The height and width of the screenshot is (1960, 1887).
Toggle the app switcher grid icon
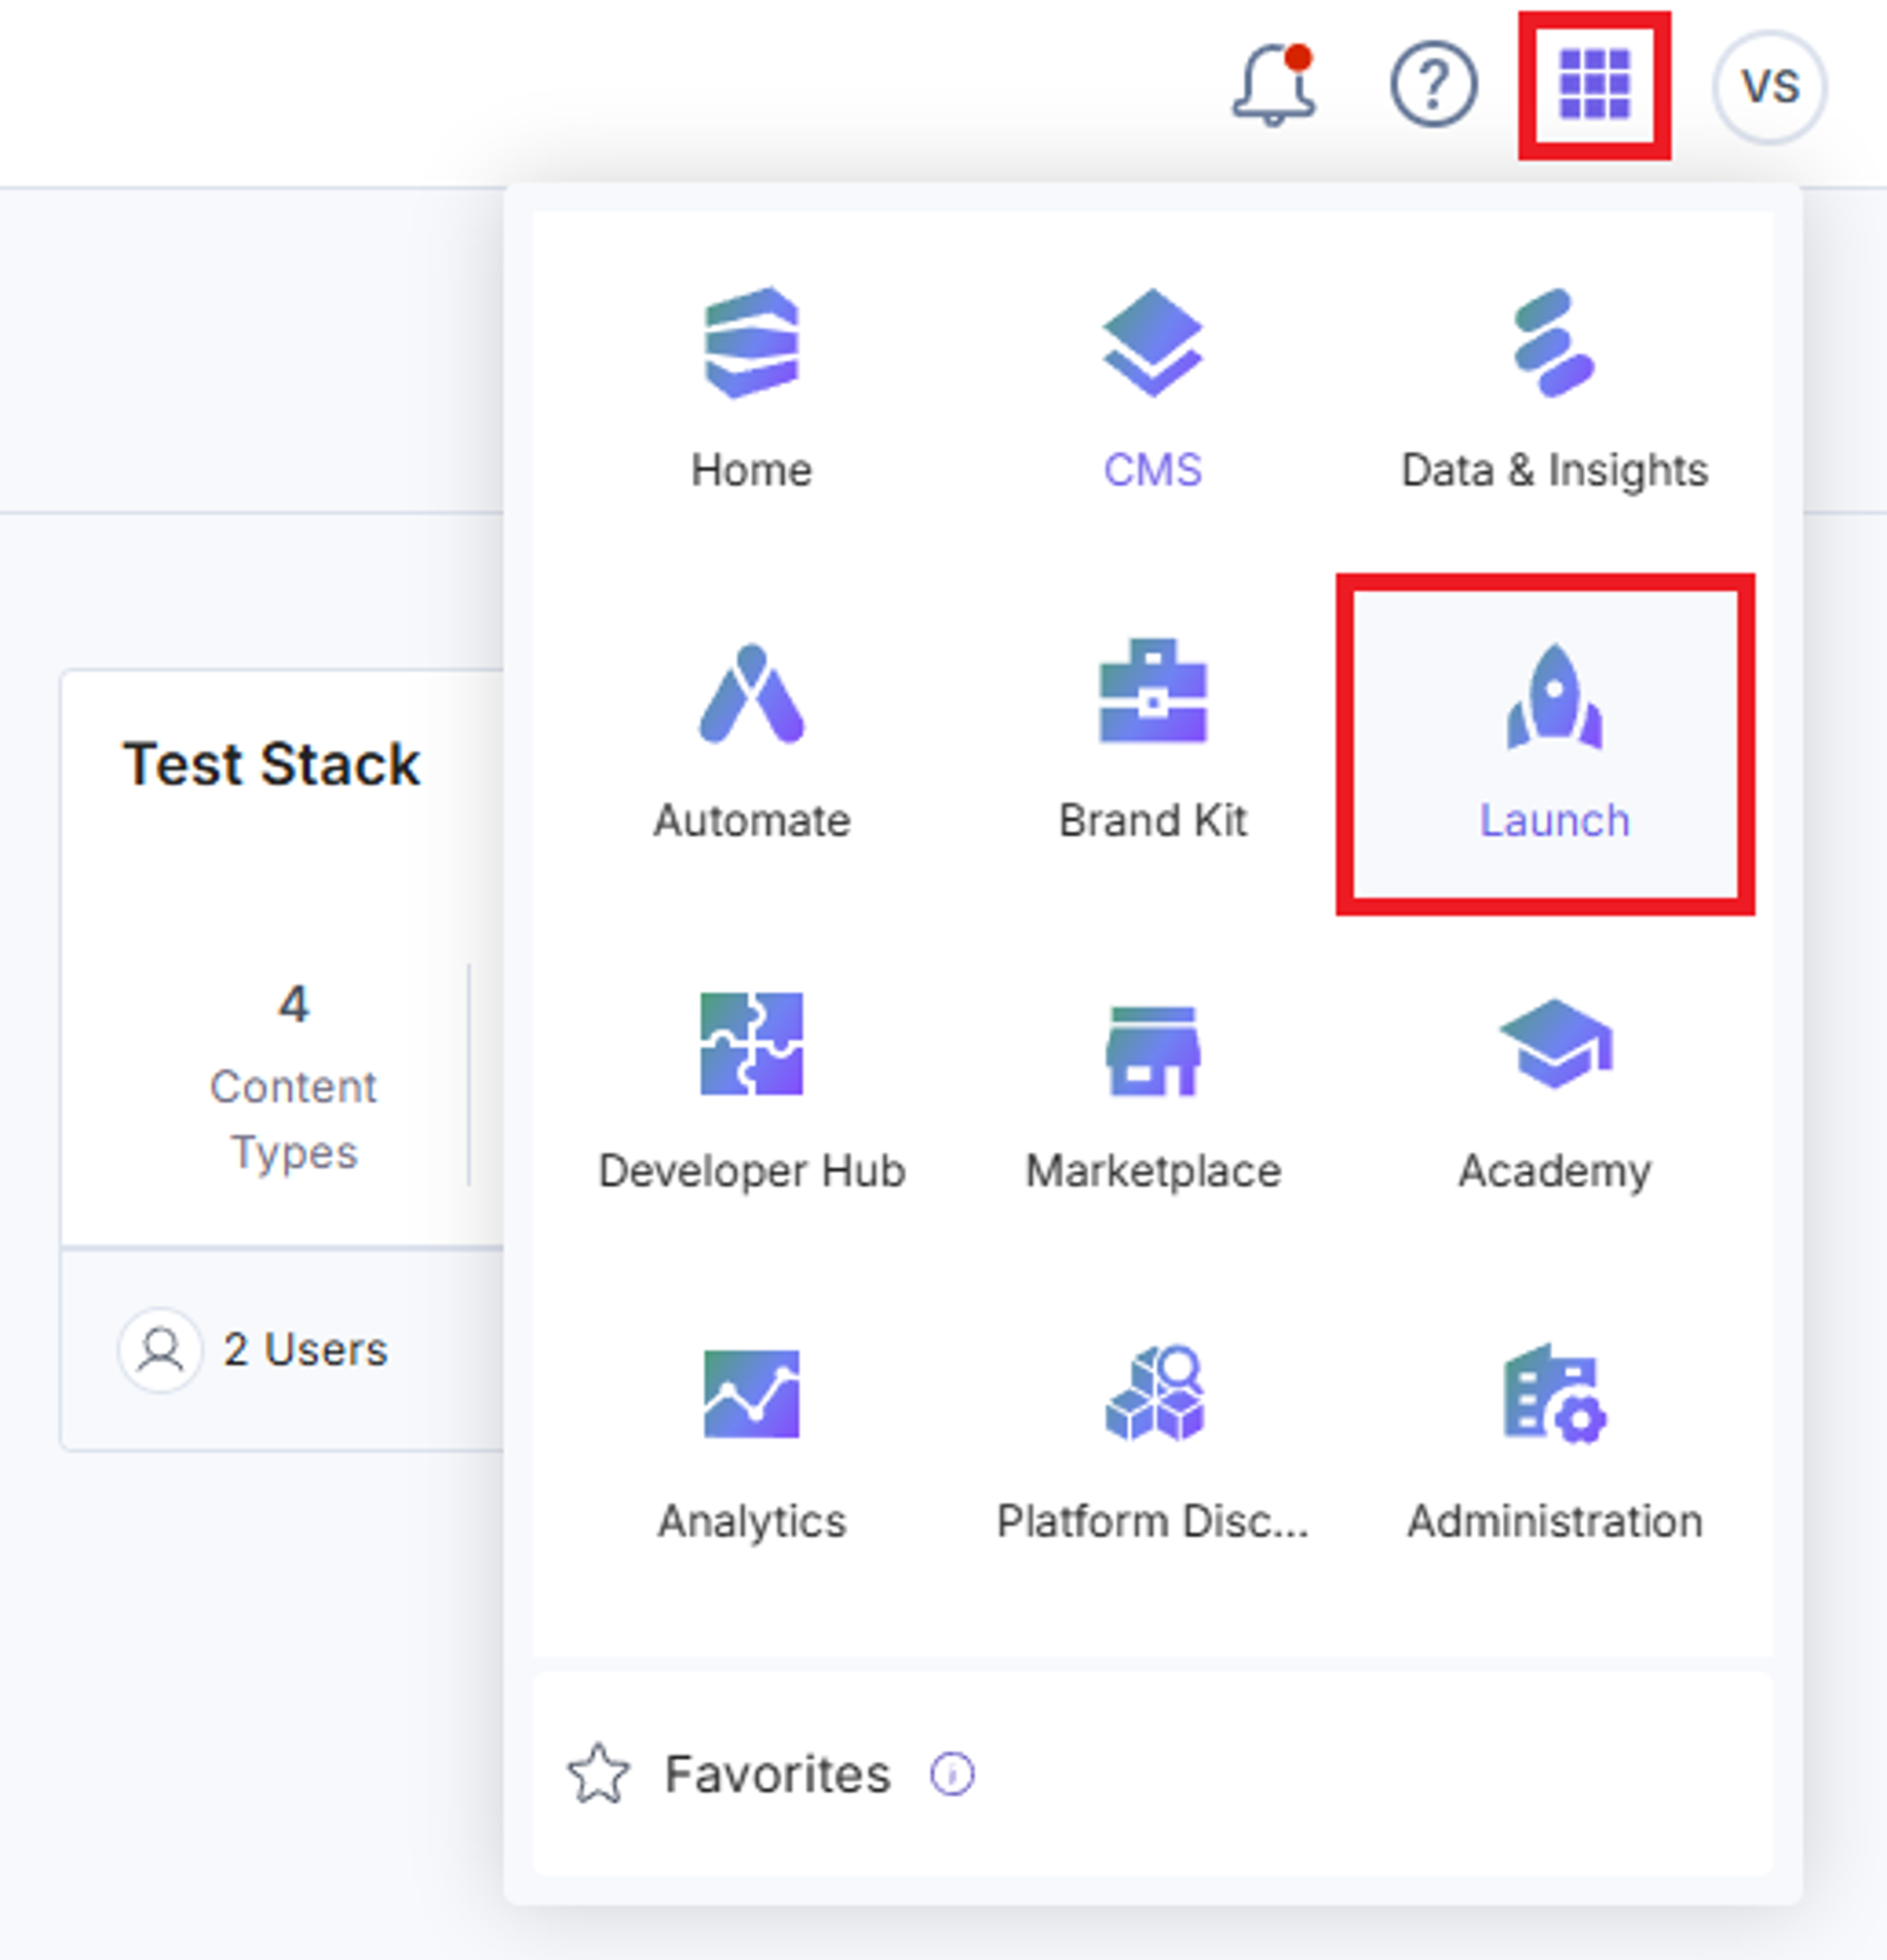(x=1594, y=85)
